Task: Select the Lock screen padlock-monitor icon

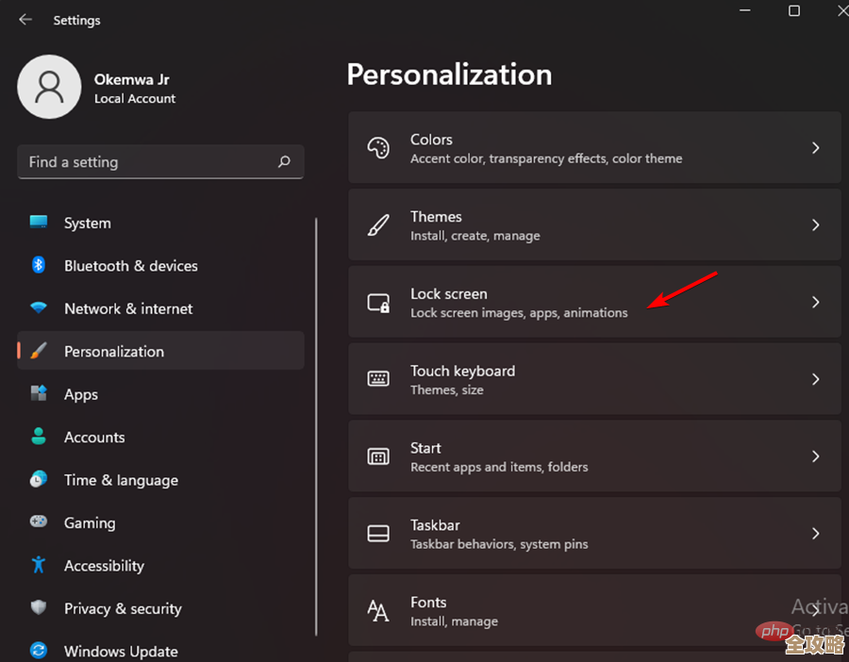Action: [379, 303]
